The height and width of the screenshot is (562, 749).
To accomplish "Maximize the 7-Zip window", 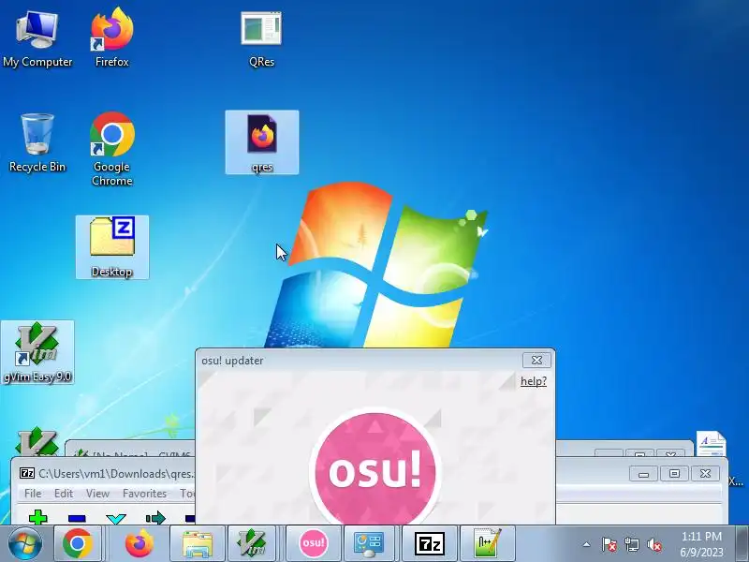I will (674, 474).
